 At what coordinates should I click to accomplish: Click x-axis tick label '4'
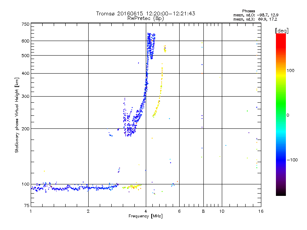146,211
